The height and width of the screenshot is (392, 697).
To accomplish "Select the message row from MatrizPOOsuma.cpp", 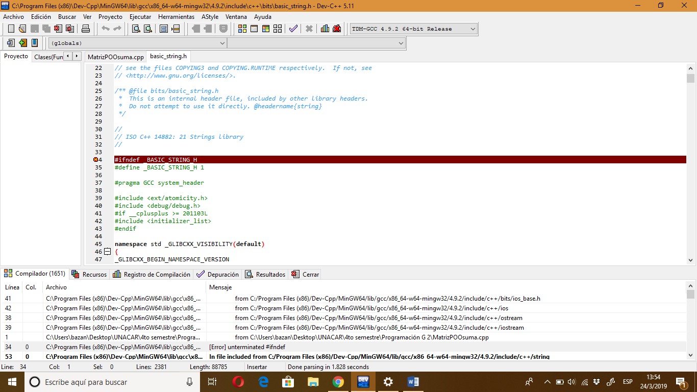I will point(343,337).
